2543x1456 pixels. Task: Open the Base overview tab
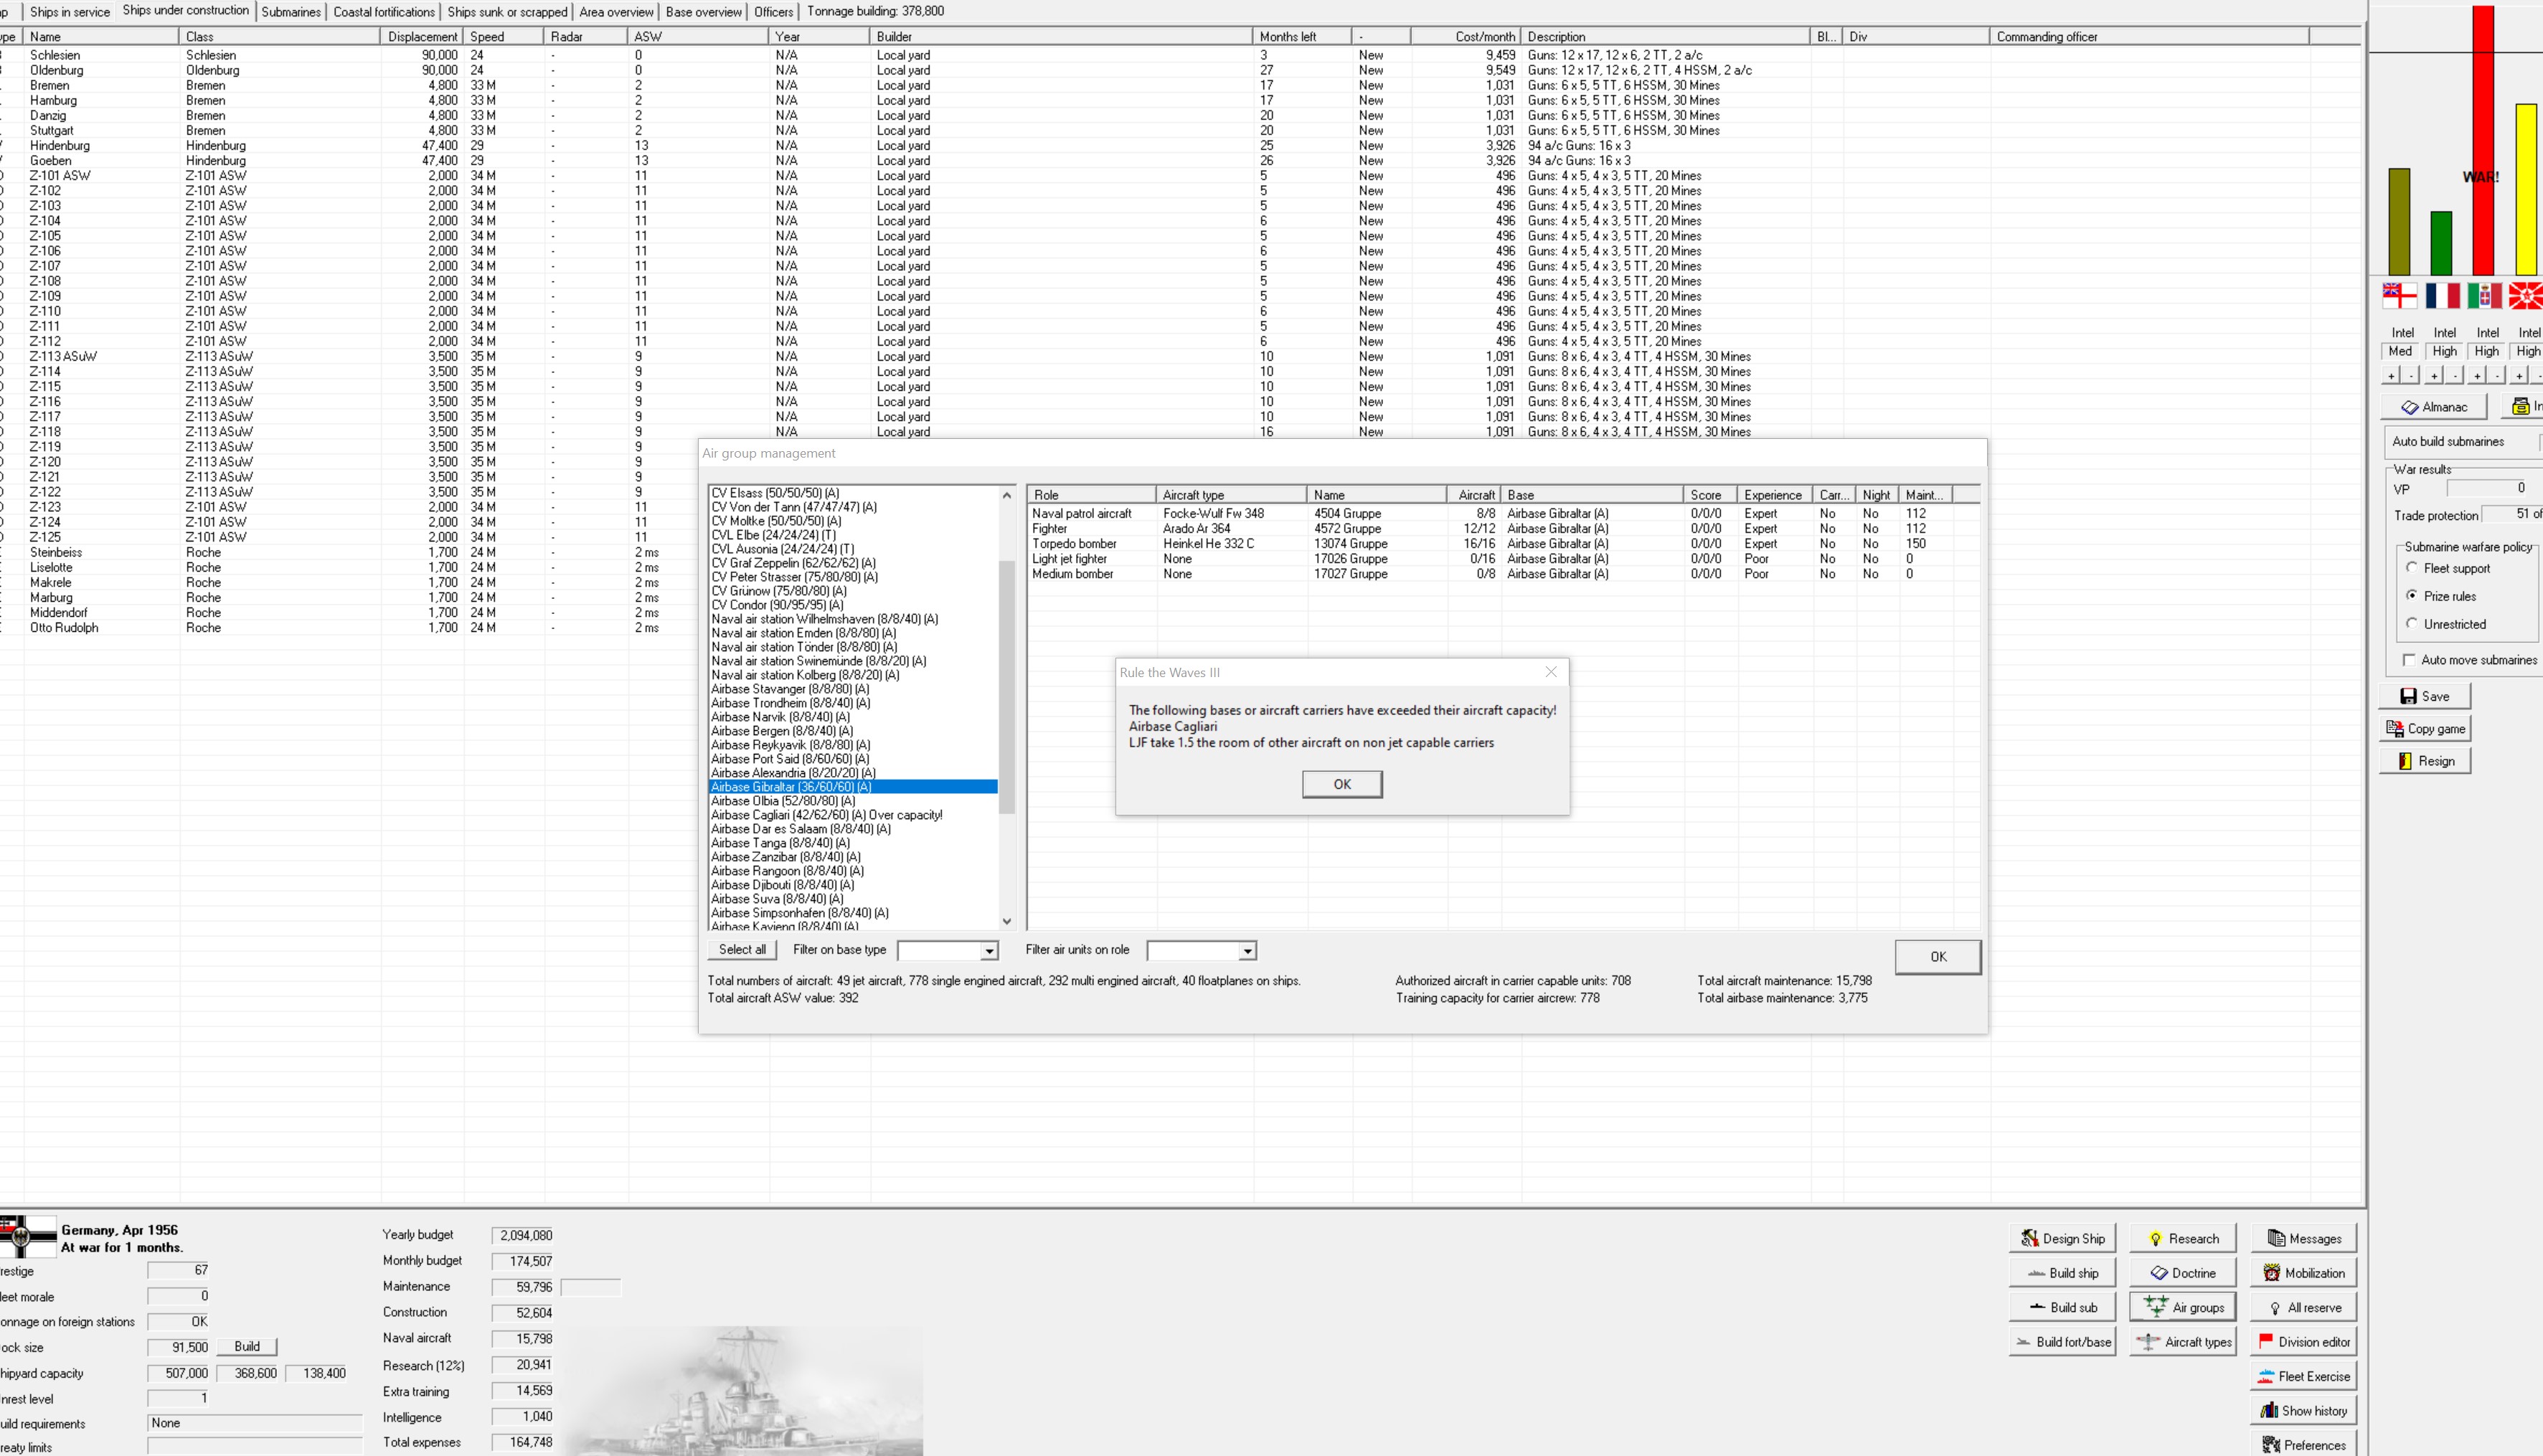click(x=703, y=12)
